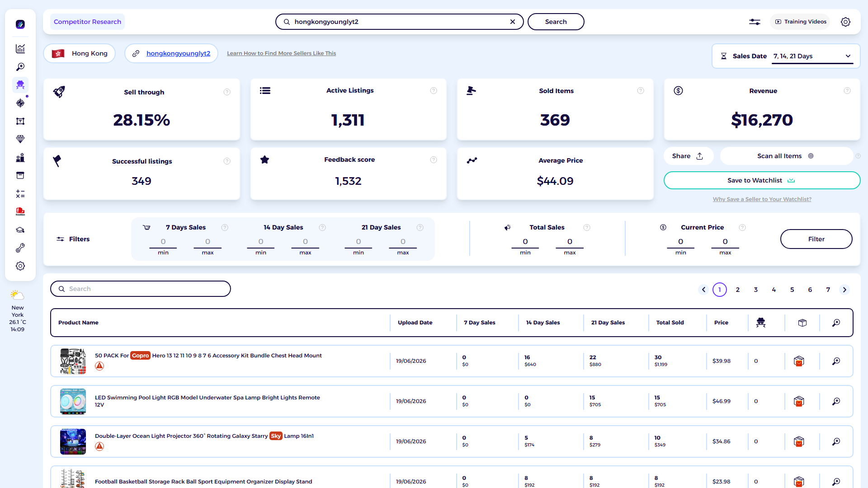Screen dimensions: 868x488
Task: Click Total Sales help icon
Action: click(587, 228)
